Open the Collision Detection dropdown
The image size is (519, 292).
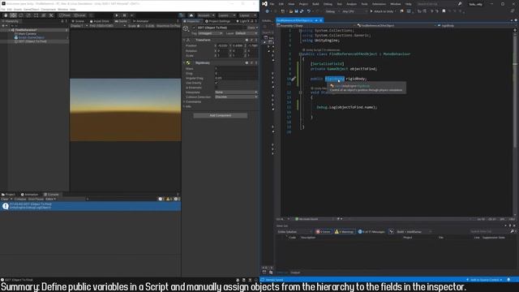[x=236, y=97]
